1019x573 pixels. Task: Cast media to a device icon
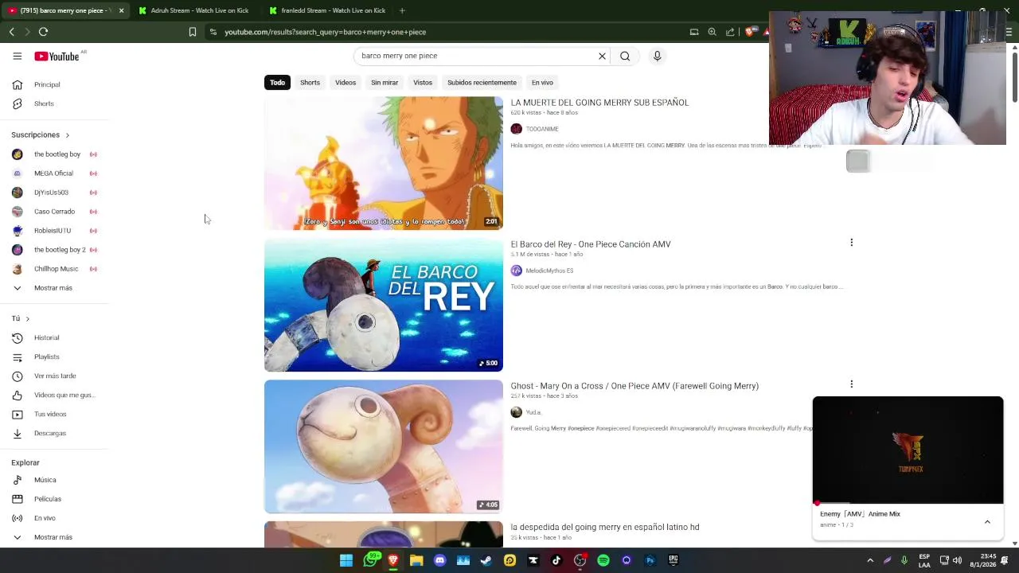pyautogui.click(x=694, y=32)
